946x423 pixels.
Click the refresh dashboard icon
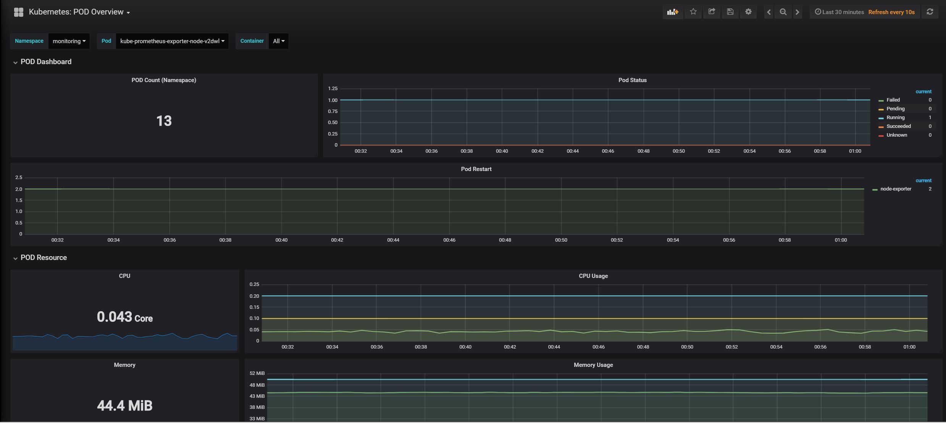tap(930, 12)
